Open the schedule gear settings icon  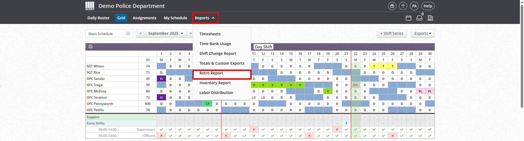pos(90,47)
